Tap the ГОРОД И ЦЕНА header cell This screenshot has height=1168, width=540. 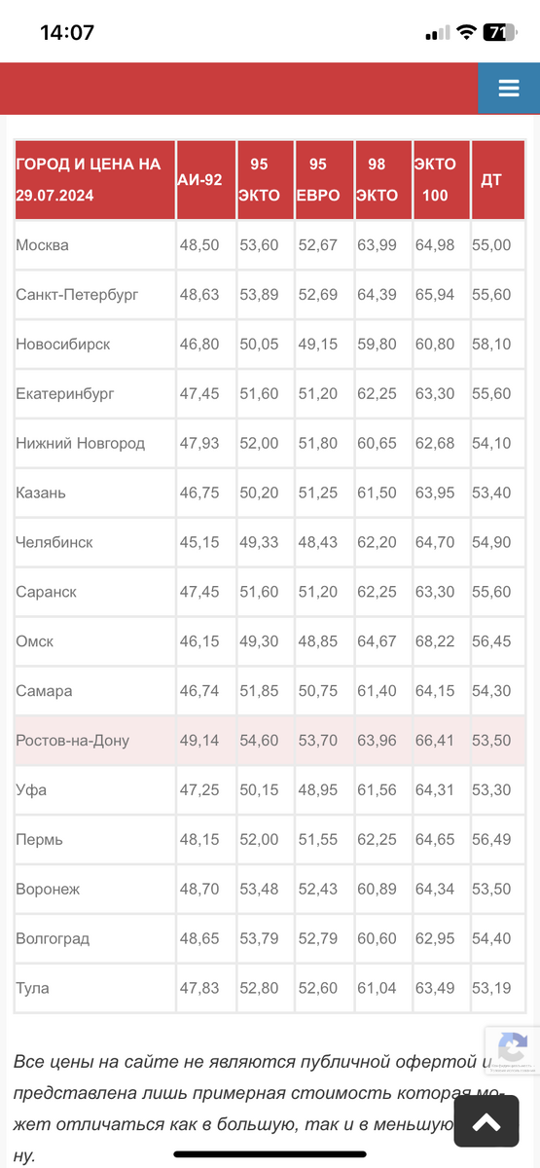94,179
